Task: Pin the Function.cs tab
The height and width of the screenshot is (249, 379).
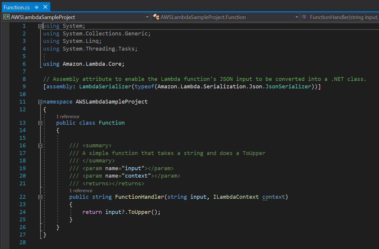Action: click(36, 7)
